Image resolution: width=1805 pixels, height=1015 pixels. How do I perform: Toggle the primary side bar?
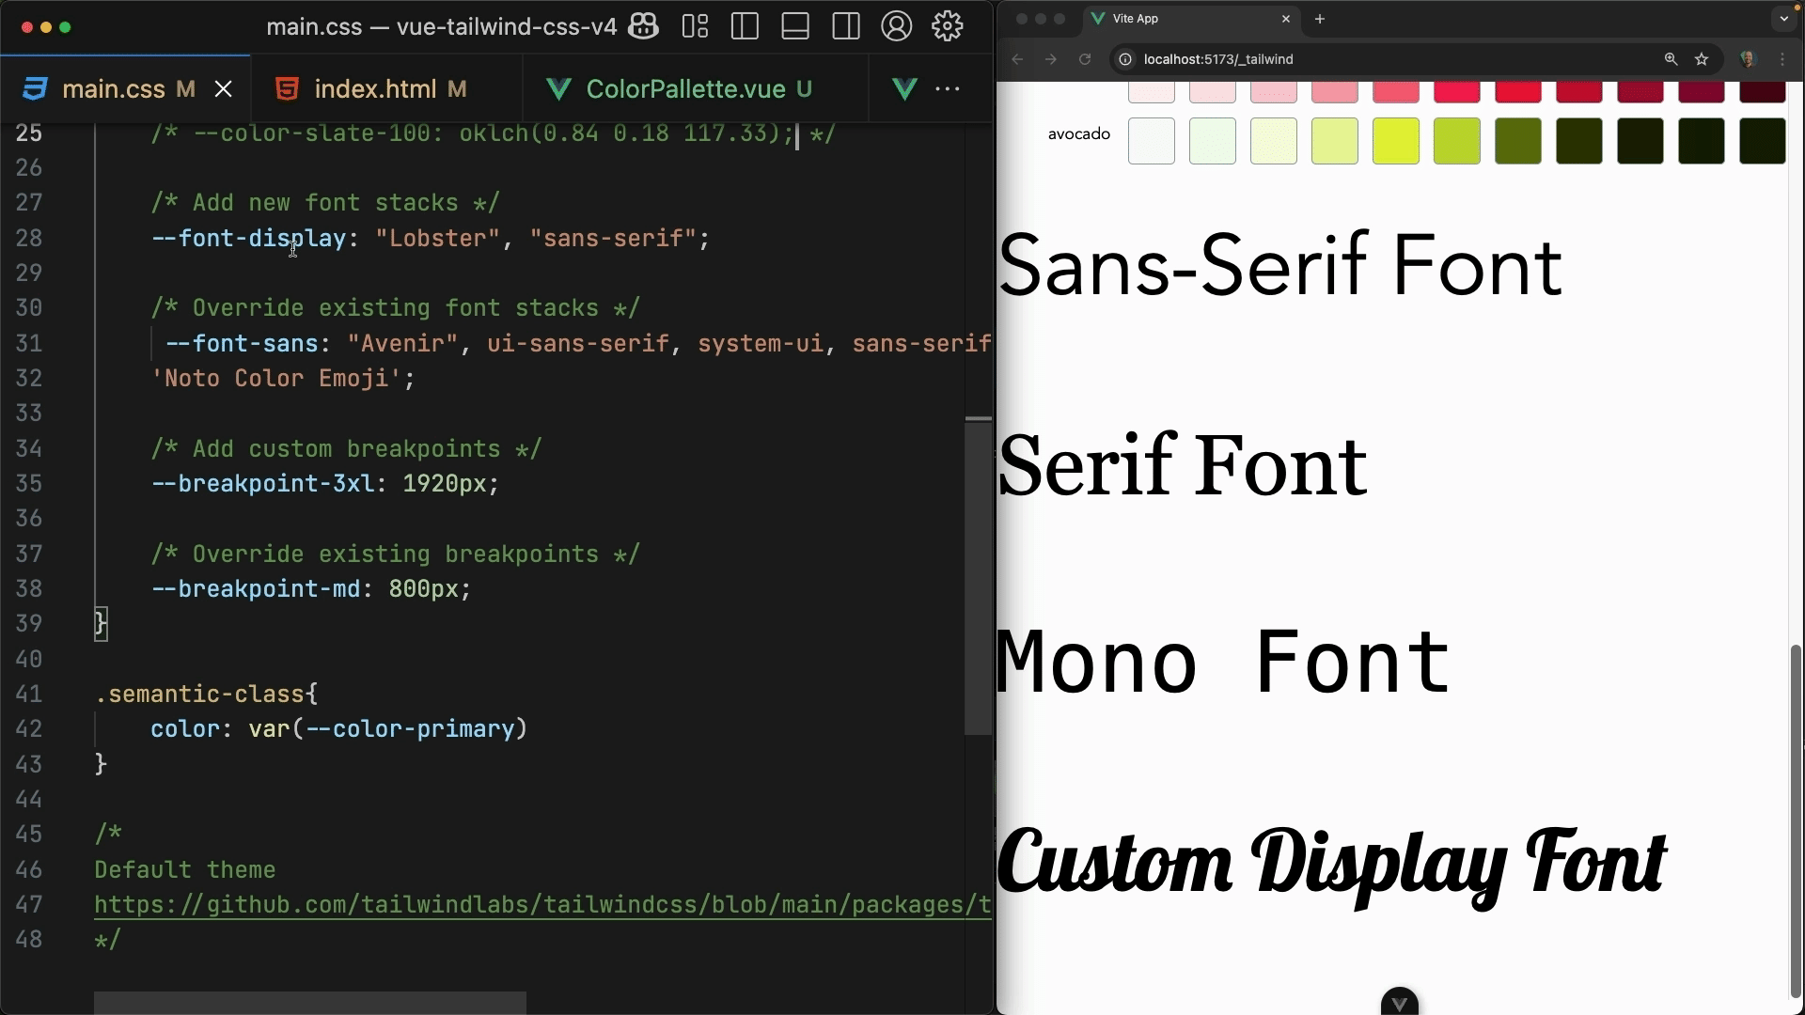tap(745, 26)
